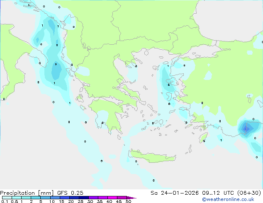Click the '0.5' legend scale label
This screenshot has height=203, width=263.
coord(14,201)
